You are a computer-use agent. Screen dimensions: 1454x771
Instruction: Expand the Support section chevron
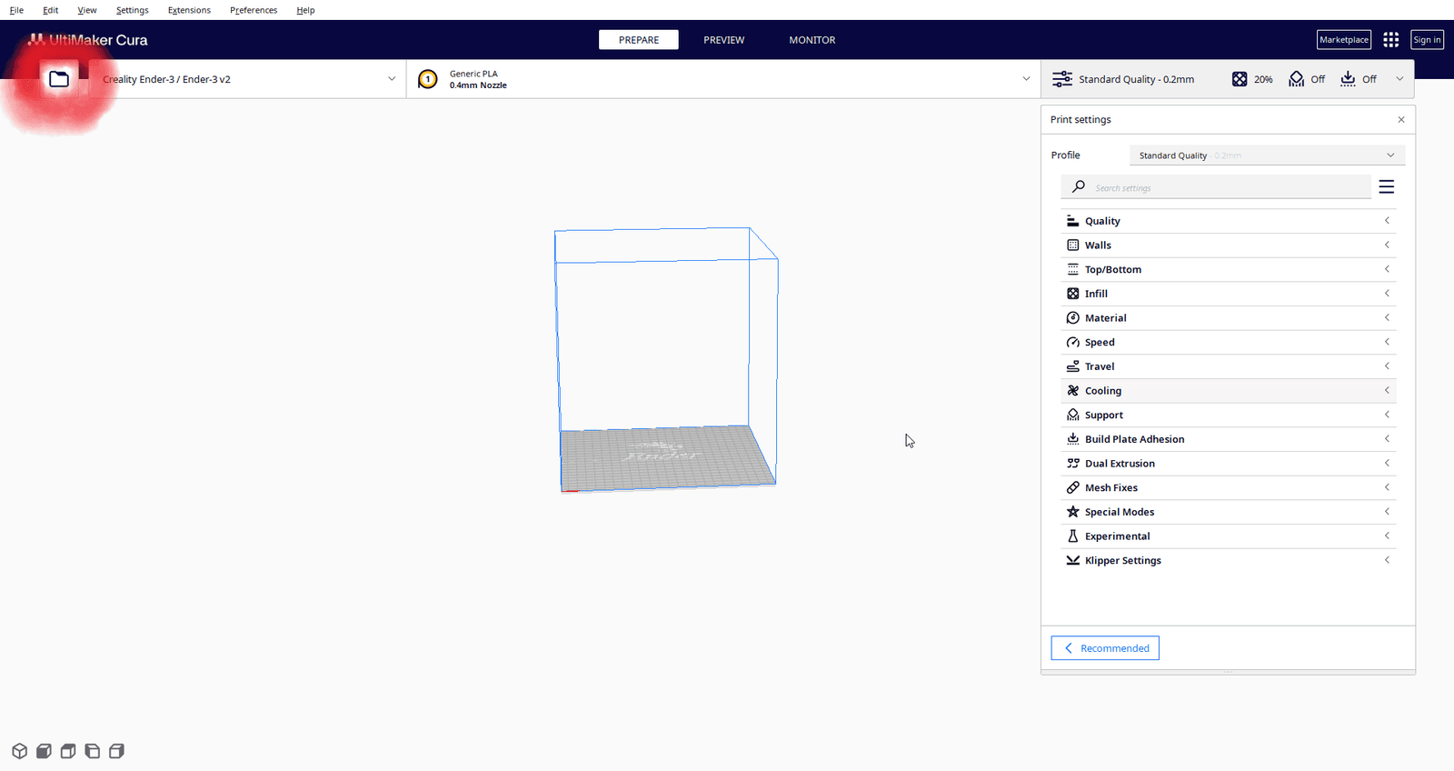[1387, 415]
